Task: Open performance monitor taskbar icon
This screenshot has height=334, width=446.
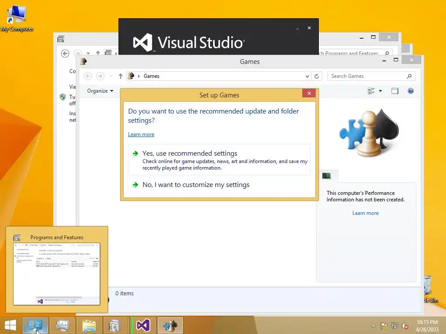Action: coord(62,325)
